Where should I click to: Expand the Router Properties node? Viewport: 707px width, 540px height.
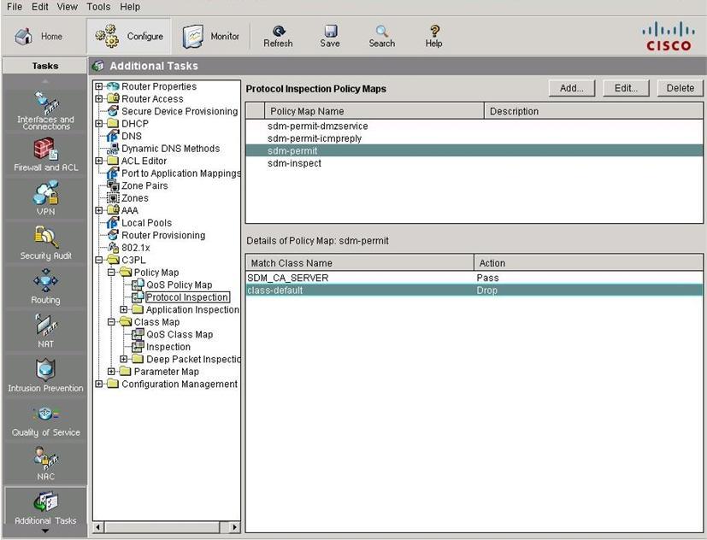click(99, 86)
